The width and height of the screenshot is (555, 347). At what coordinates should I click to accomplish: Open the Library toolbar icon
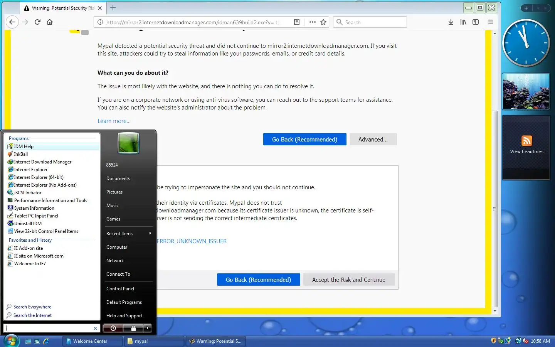(463, 22)
